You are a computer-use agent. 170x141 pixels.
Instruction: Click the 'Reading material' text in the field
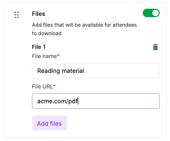61,71
